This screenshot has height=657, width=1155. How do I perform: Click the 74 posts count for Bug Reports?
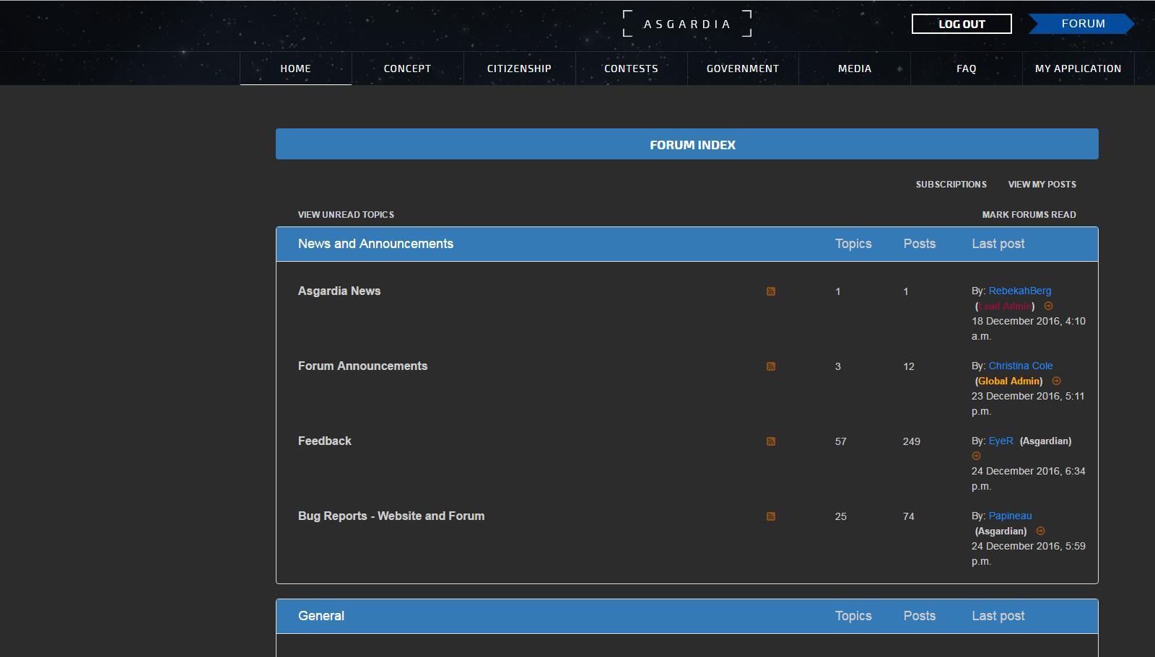[909, 516]
